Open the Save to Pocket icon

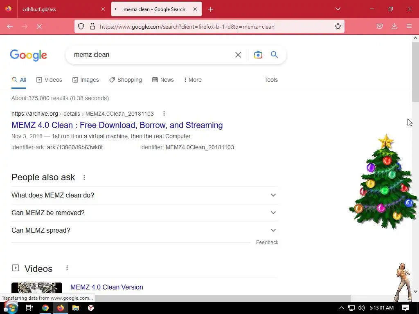pyautogui.click(x=379, y=26)
